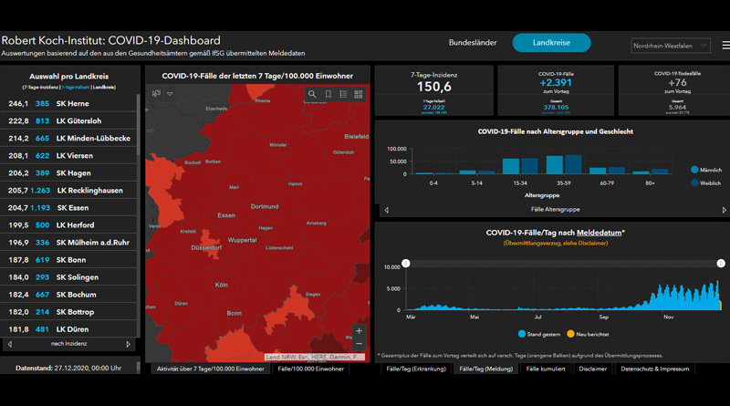730x406 pixels.
Task: Zoom out on the map with minus
Action: [x=359, y=344]
